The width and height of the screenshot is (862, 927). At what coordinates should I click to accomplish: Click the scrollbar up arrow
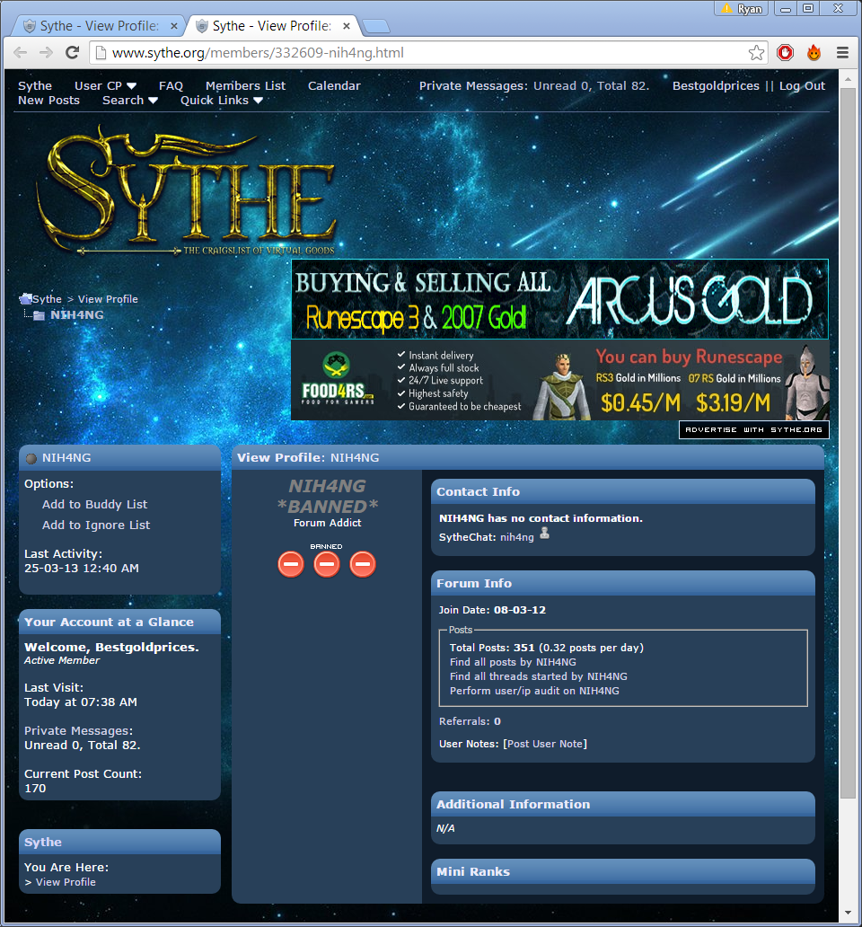coord(848,79)
